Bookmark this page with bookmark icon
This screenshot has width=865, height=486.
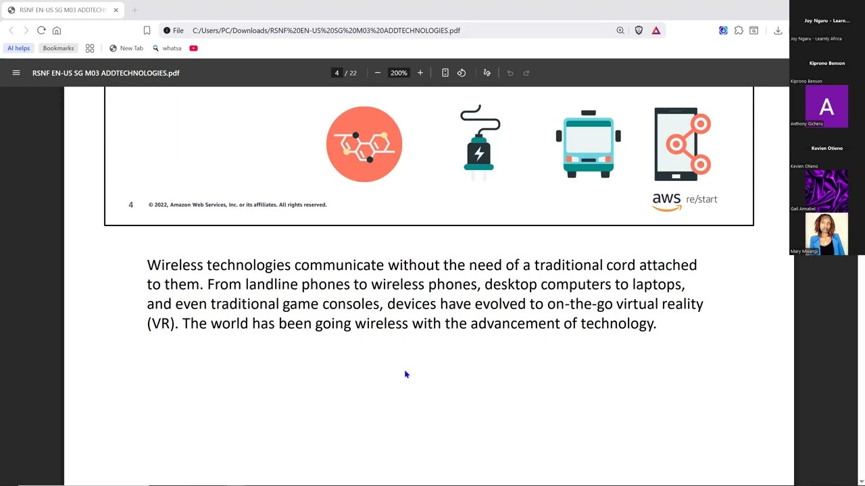[x=147, y=30]
